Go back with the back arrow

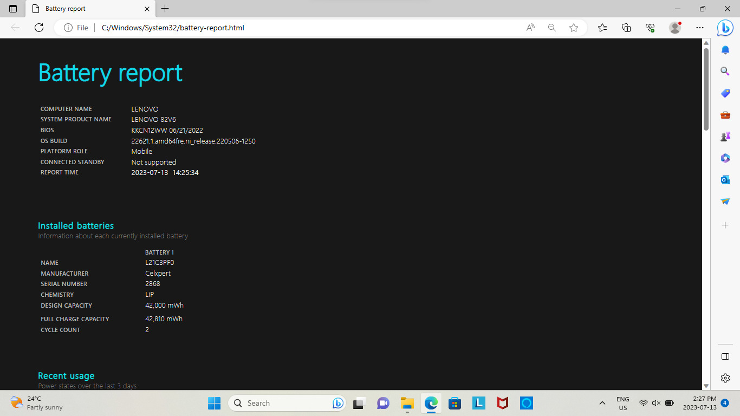pyautogui.click(x=15, y=28)
